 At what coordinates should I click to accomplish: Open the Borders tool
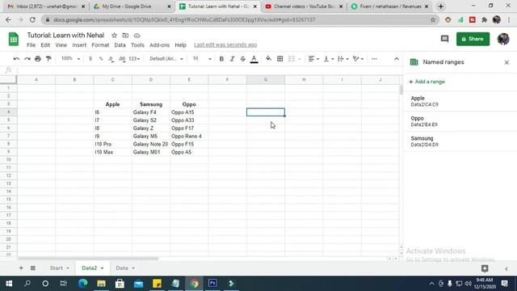point(280,59)
